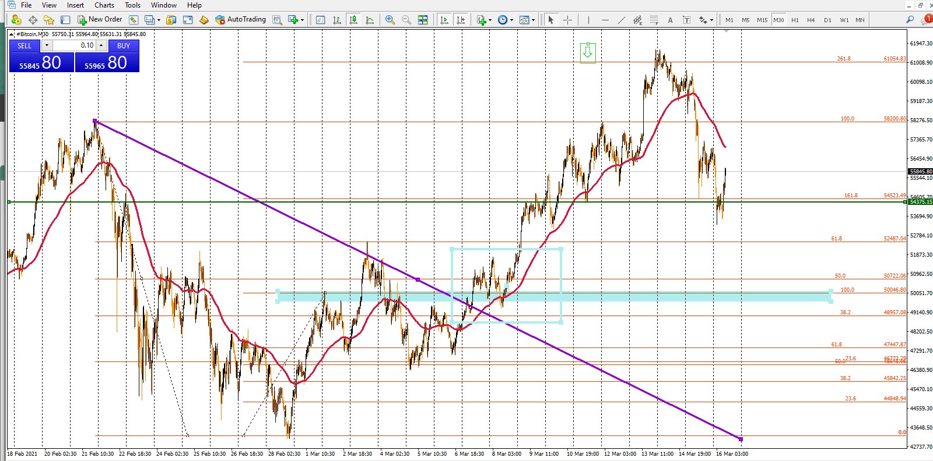Open the Profiles icon in toolbar
The width and height of the screenshot is (933, 461).
[x=16, y=20]
